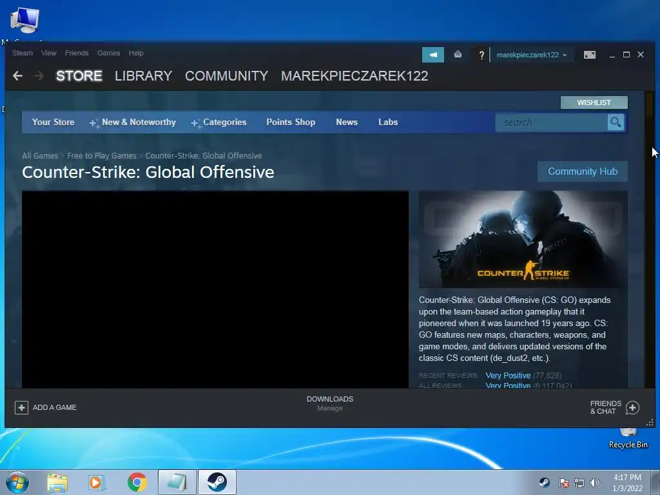Viewport: 660px width, 495px height.
Task: Open the friend inbox envelope icon
Action: point(458,54)
